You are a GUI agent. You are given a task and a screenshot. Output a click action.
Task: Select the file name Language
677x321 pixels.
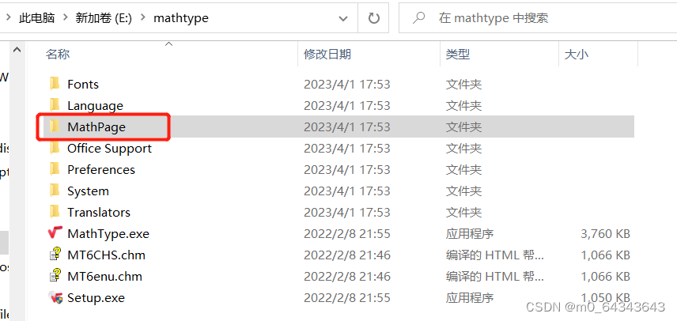point(95,106)
